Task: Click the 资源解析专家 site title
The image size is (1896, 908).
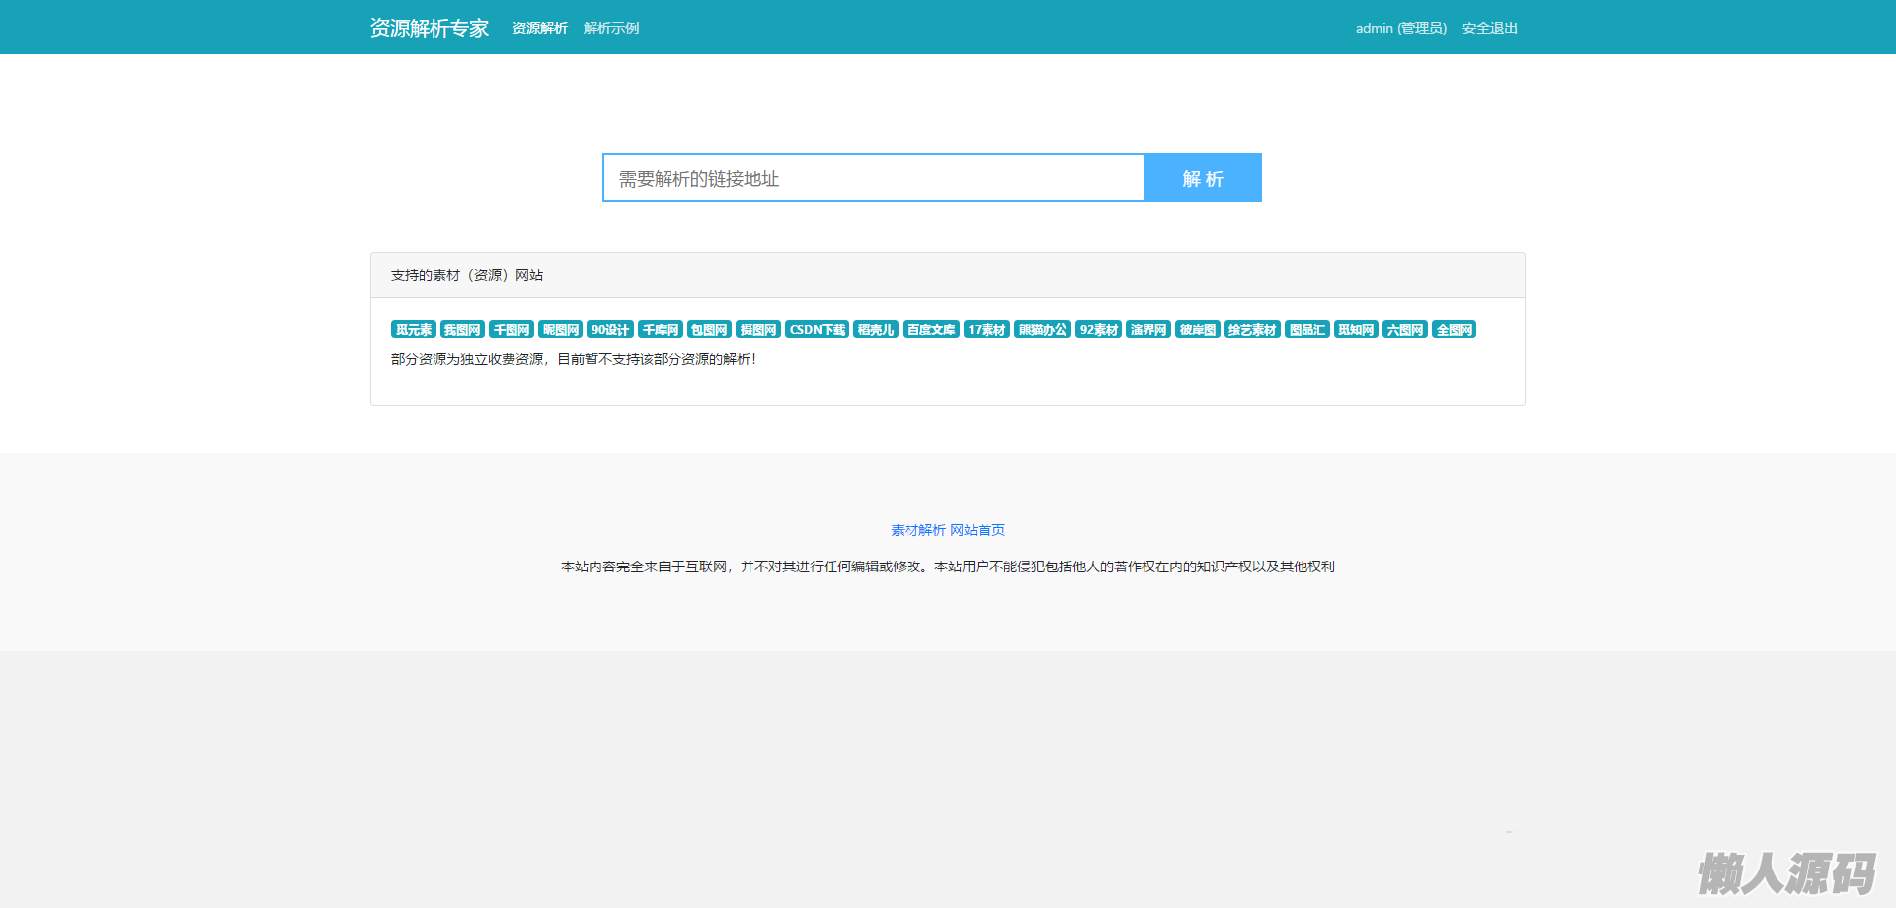Action: pyautogui.click(x=430, y=28)
